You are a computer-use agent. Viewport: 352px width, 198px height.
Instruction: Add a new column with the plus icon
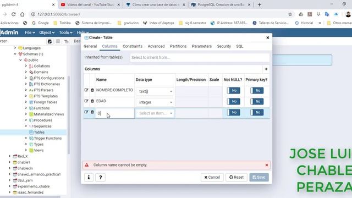pos(266,69)
